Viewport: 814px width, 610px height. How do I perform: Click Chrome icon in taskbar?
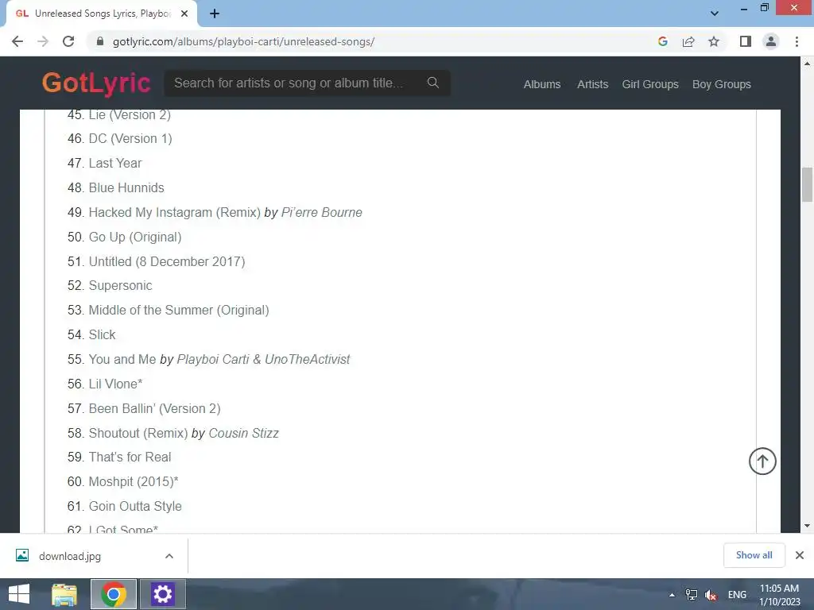pyautogui.click(x=113, y=594)
